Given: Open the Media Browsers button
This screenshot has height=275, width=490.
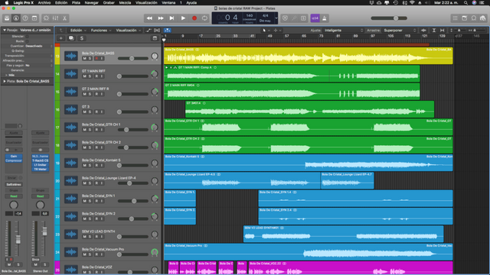Looking at the screenshot, I should 483,18.
